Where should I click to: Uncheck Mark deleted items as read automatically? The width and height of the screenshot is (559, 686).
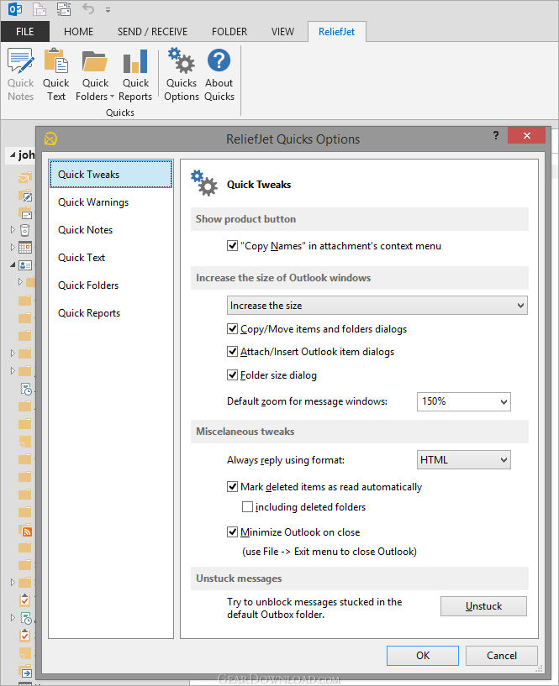(x=232, y=486)
